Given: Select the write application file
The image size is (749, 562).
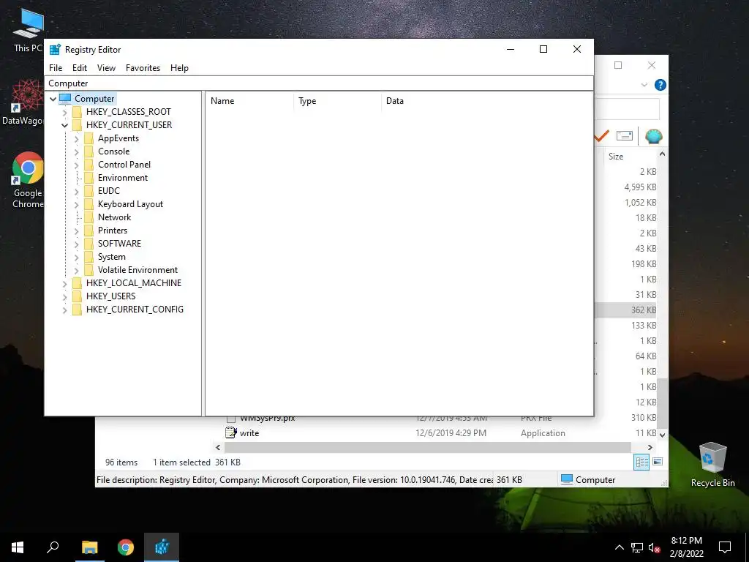Looking at the screenshot, I should tap(249, 433).
